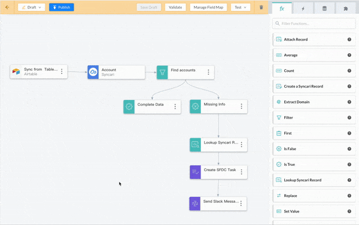Select the Airtable source node icon

tap(16, 72)
